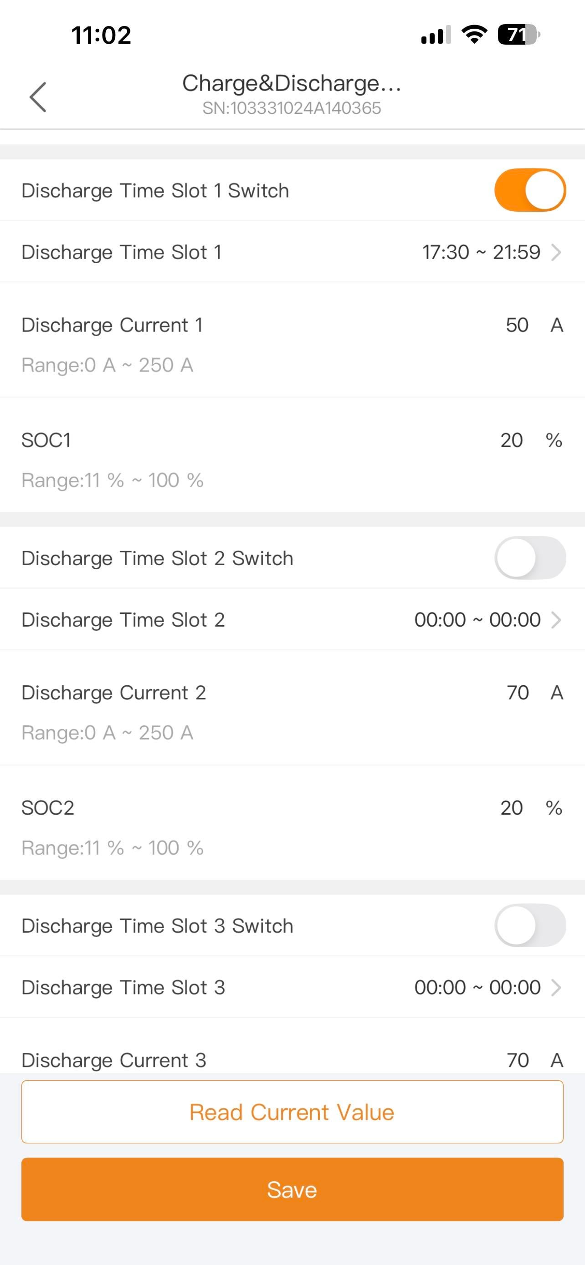Viewport: 585px width, 1265px height.
Task: Tap the back arrow icon
Action: (38, 97)
